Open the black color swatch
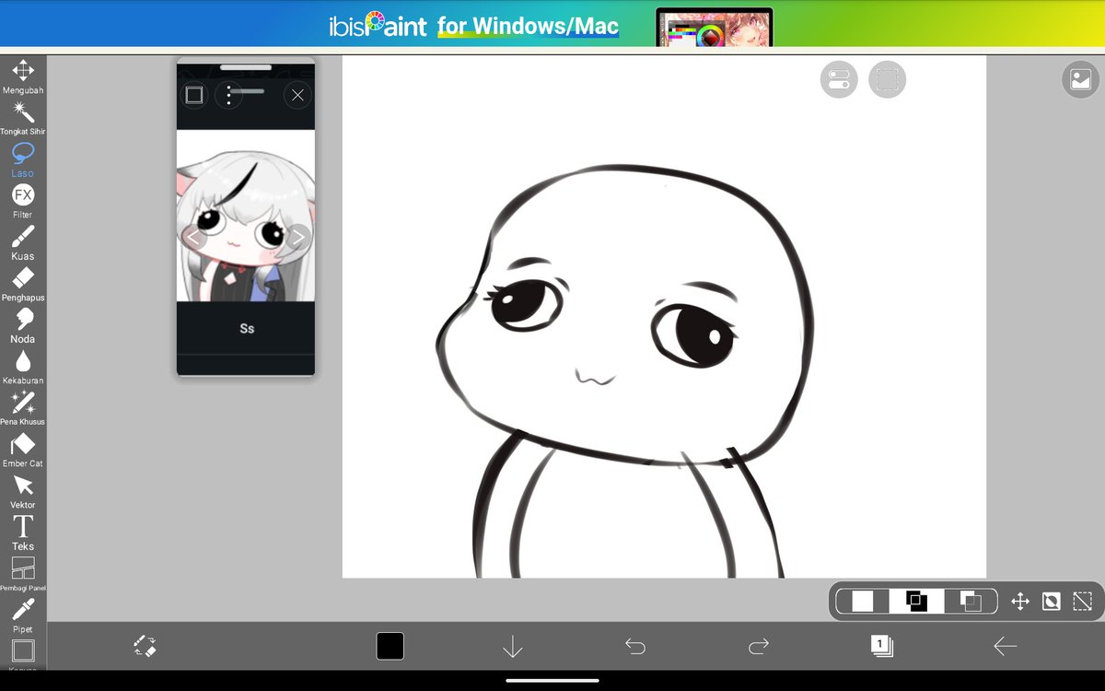This screenshot has height=691, width=1105. point(390,646)
